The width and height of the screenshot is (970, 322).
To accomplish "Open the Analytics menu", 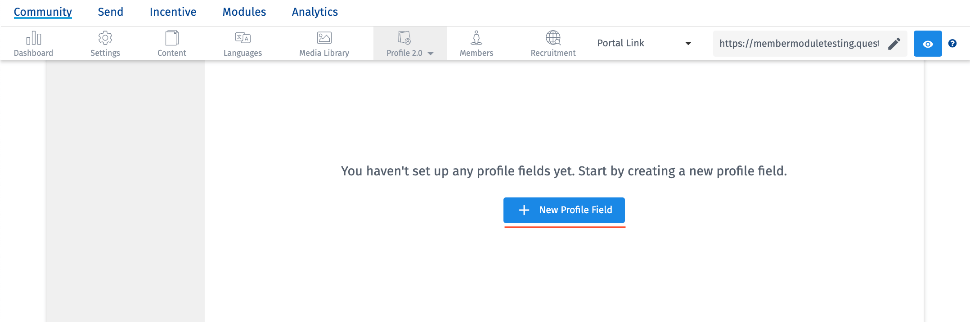I will point(314,12).
